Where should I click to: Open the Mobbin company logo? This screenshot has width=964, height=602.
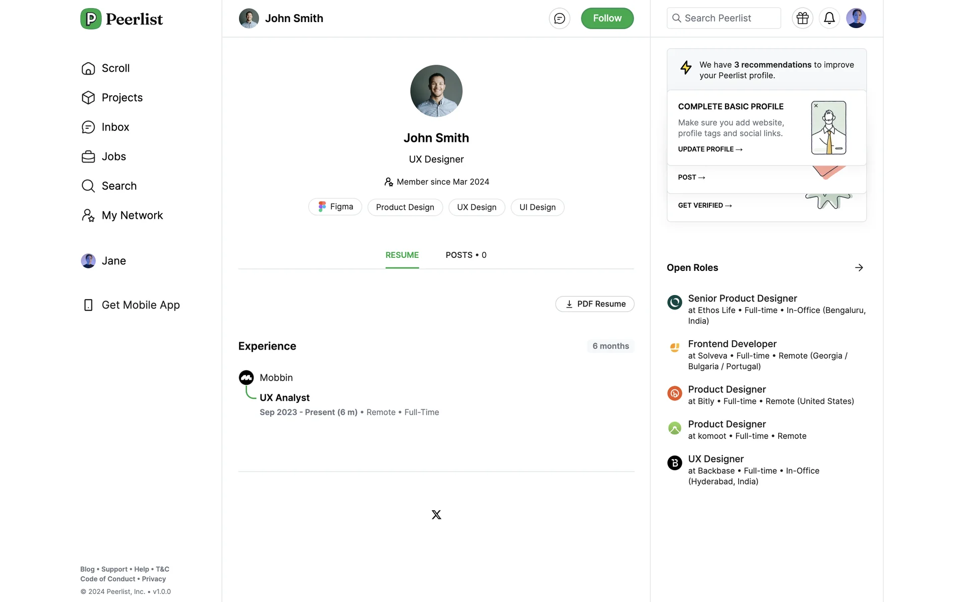pos(246,378)
